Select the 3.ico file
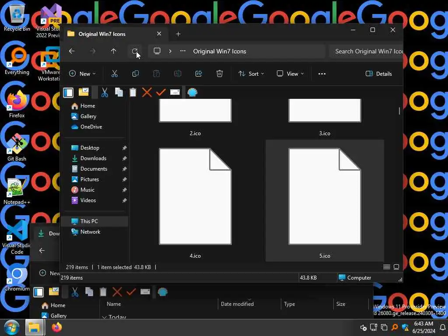This screenshot has height=336, width=448. tap(325, 118)
